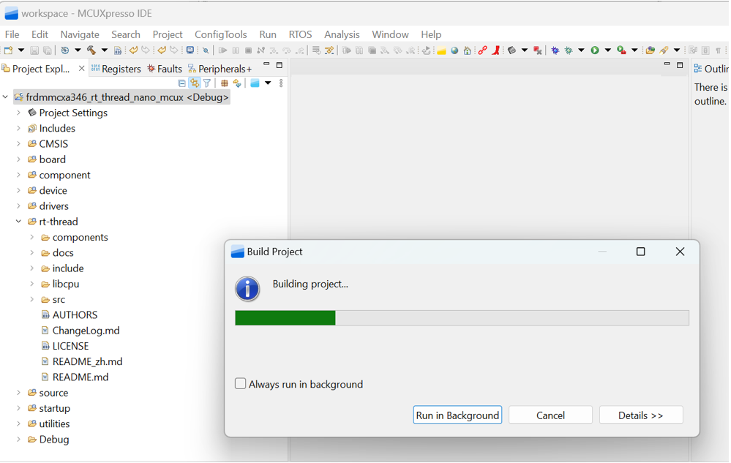Open dropdown arrow next to New icon

point(21,50)
